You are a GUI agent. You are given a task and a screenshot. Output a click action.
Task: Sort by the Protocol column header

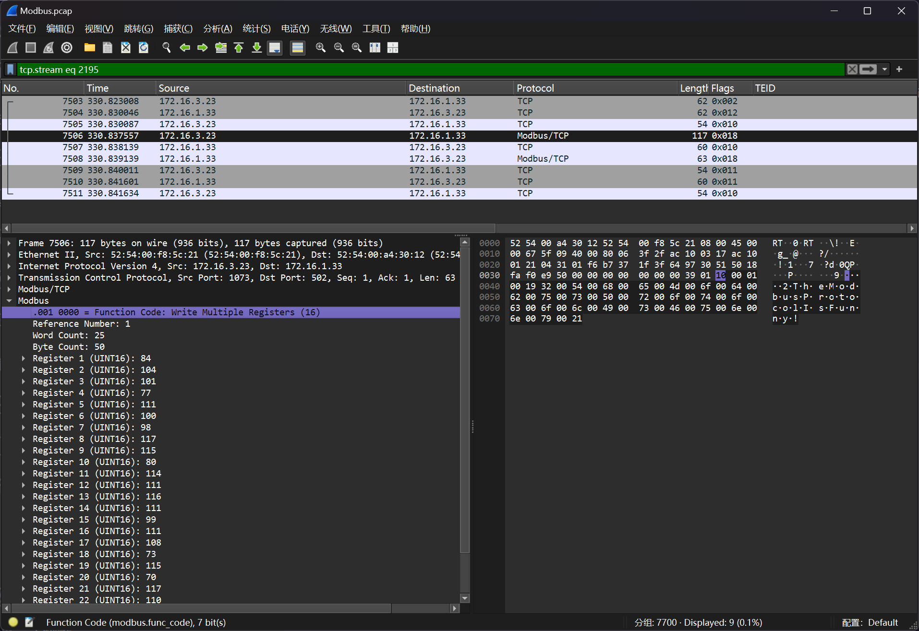click(x=596, y=88)
